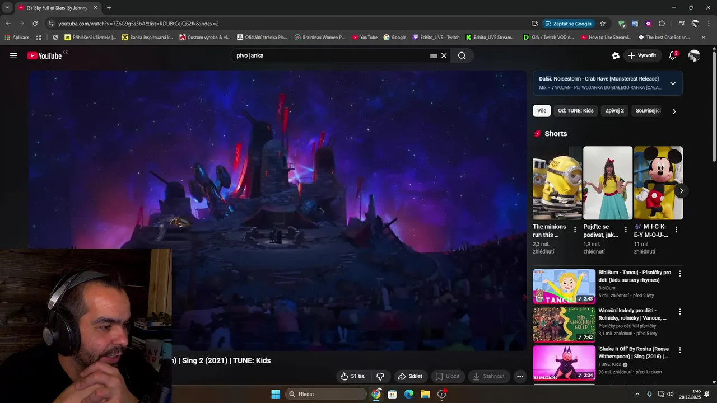This screenshot has height=403, width=717.
Task: Show more filter chips with right arrow
Action: pos(674,111)
